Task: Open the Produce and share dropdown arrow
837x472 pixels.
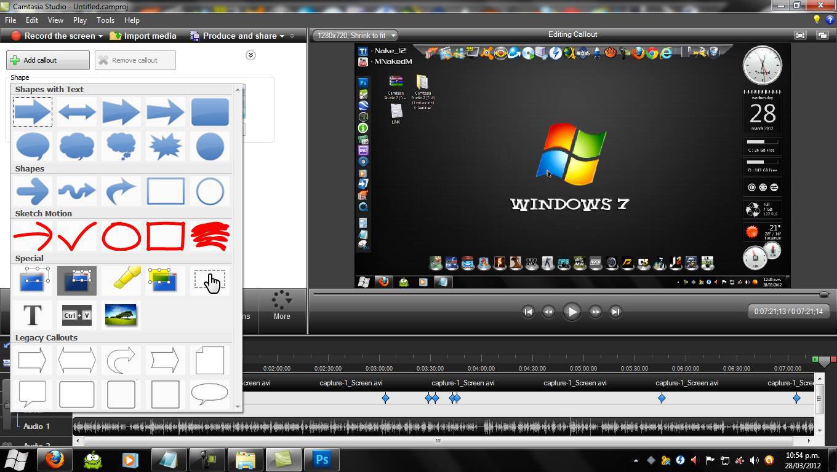Action: click(x=282, y=36)
